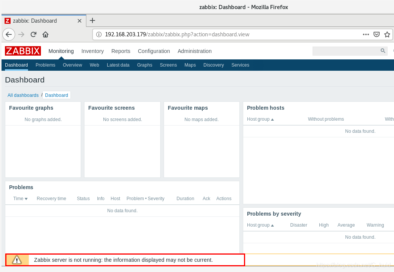
Task: Click 'No graphs added.' text
Action: [43, 120]
